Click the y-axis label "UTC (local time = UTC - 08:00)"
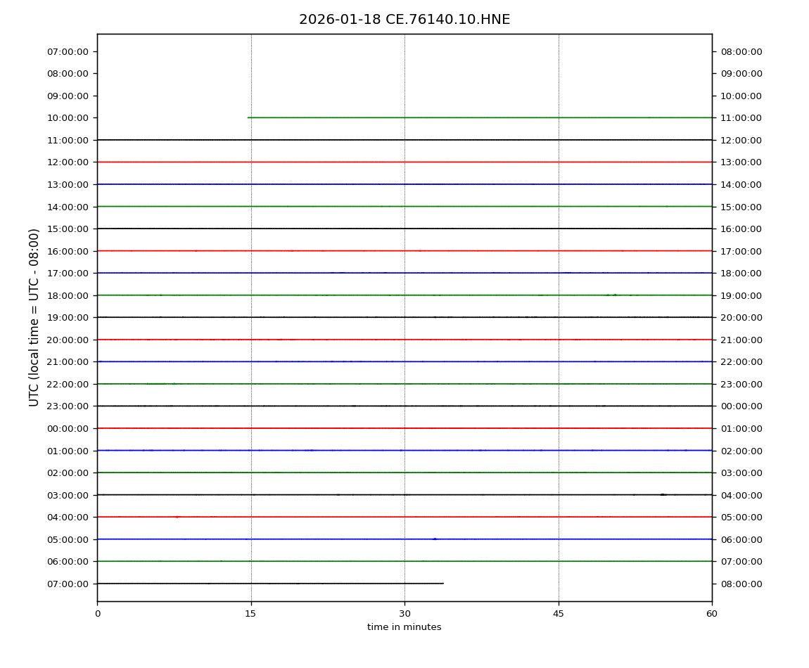This screenshot has width=809, height=668. click(x=34, y=317)
